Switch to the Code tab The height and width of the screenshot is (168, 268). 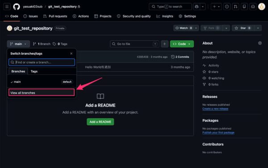pos(12,16)
